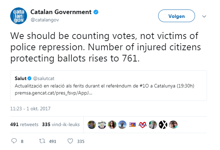Retweet using the retweet arrows icon
The image size is (220, 150).
pos(42,141)
